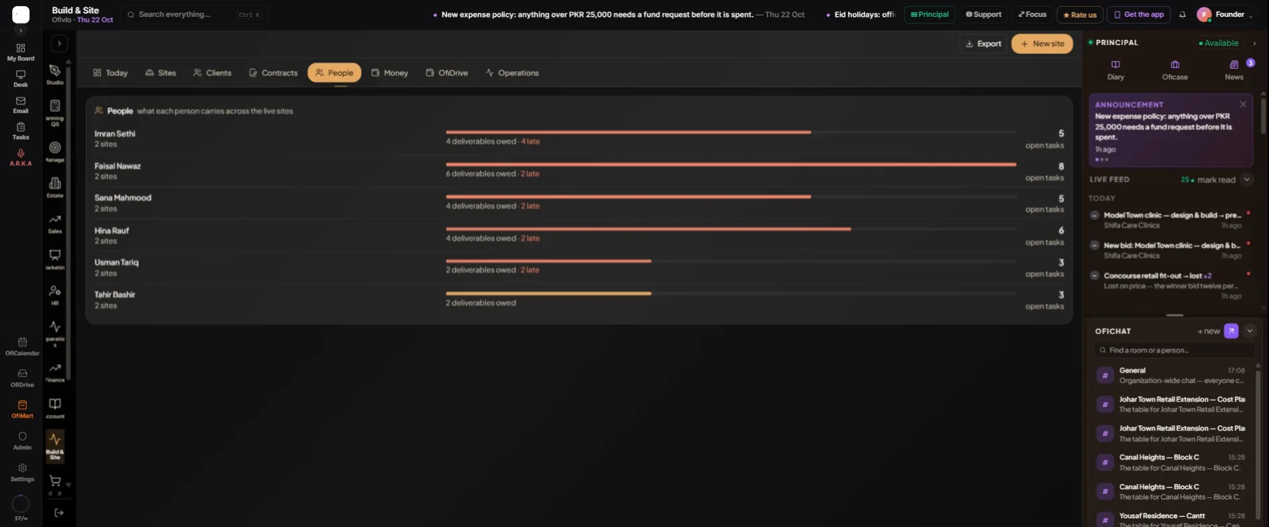Open OfiCalendar from the sidebar
This screenshot has width=1269, height=527.
(x=22, y=346)
